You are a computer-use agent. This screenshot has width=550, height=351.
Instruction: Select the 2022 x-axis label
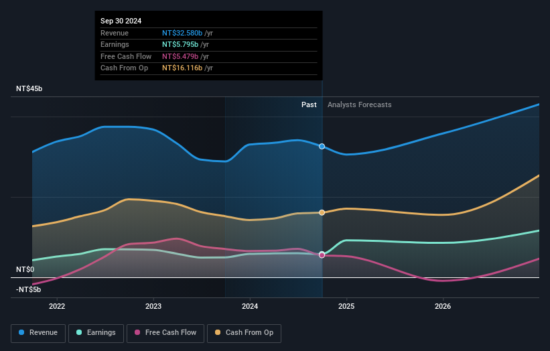click(57, 306)
